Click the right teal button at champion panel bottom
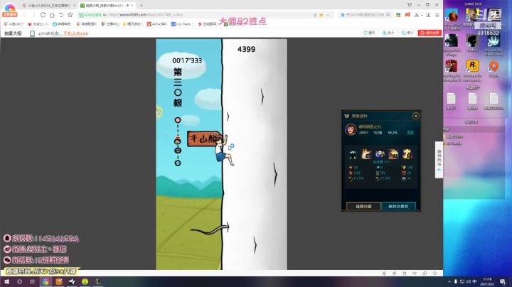The width and height of the screenshot is (512, 287). (398, 206)
